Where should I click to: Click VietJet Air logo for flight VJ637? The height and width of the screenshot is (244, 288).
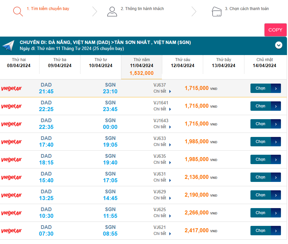coord(11,89)
